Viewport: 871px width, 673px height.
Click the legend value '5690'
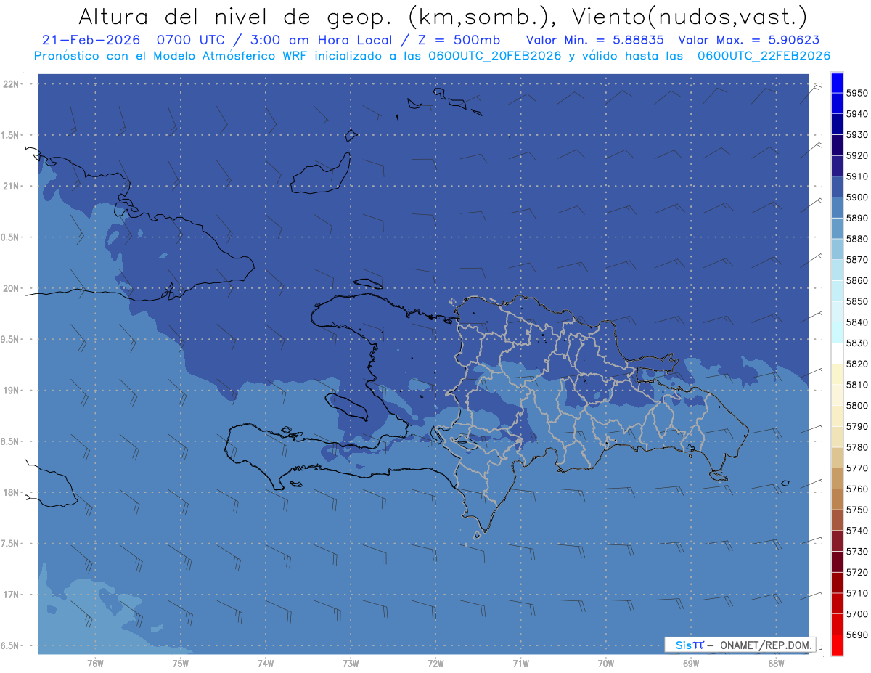pyautogui.click(x=856, y=635)
